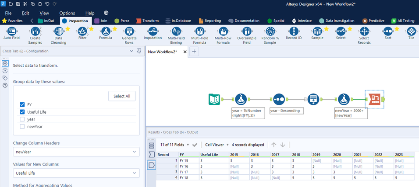Click the save workflow icon in title bar
The width and height of the screenshot is (419, 187).
coord(18,4)
